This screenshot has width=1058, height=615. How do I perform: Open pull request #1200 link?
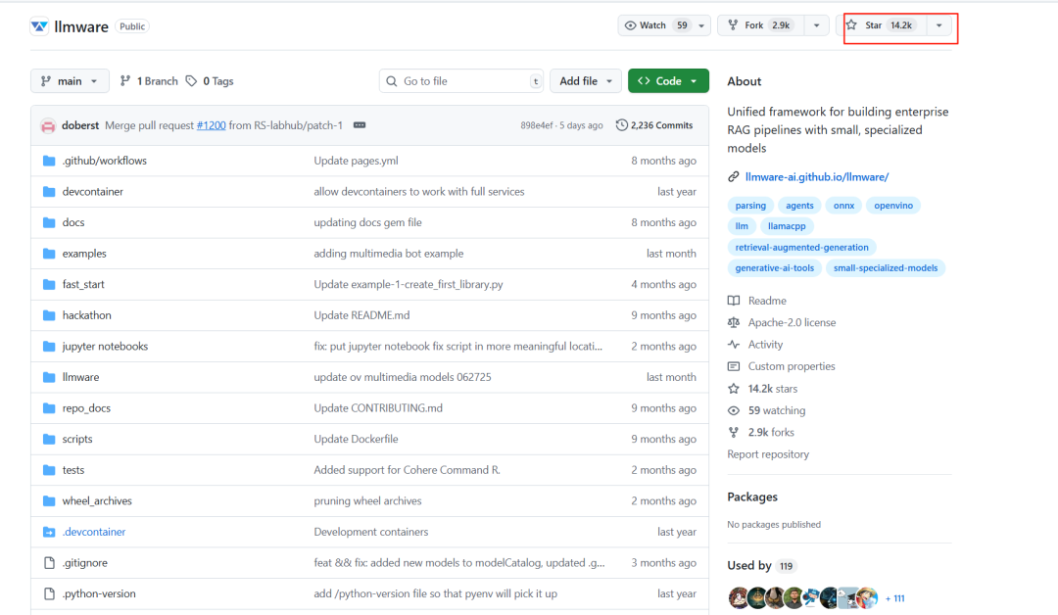[212, 125]
